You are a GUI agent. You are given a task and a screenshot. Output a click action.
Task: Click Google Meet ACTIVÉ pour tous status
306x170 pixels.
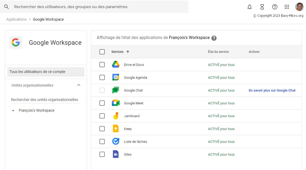[x=221, y=103]
